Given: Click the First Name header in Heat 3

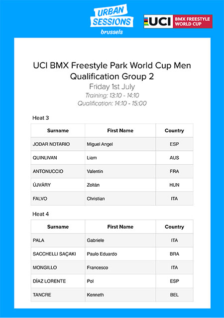Looking at the screenshot, I should pyautogui.click(x=120, y=131).
